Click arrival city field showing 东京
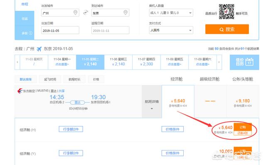This screenshot has height=165, width=266. coord(110,13)
